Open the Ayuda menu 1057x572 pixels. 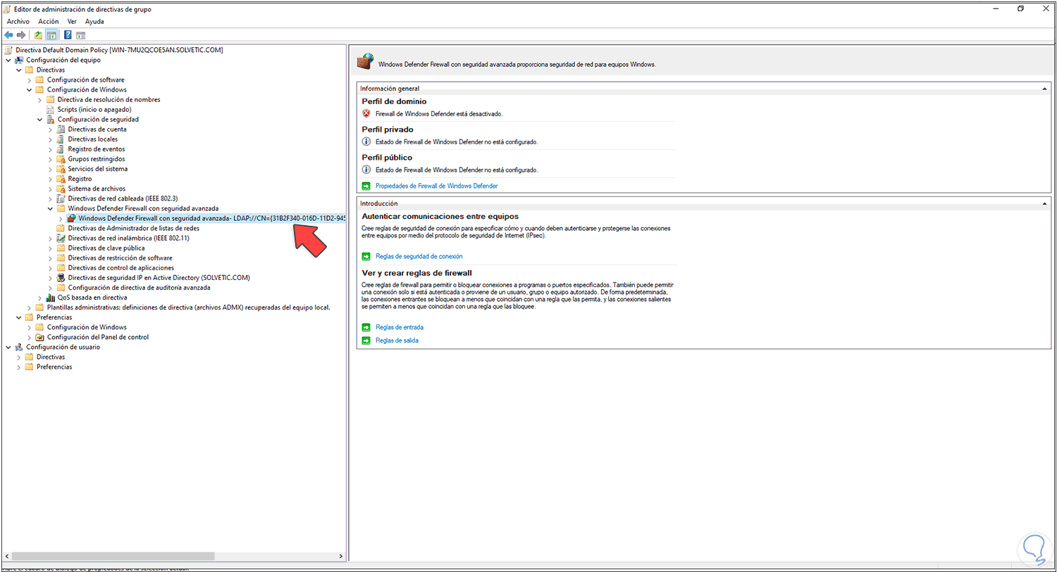[94, 21]
